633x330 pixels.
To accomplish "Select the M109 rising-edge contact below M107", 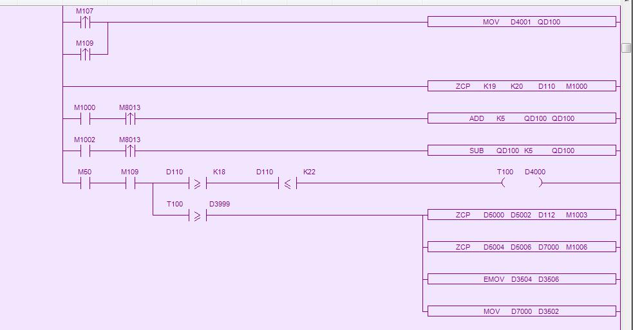I will click(x=85, y=55).
